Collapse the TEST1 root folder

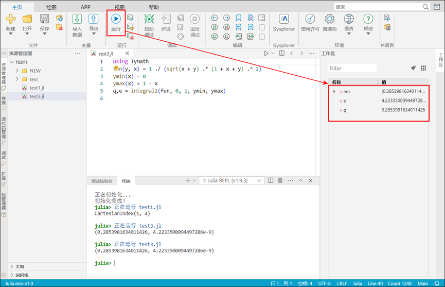click(12, 62)
